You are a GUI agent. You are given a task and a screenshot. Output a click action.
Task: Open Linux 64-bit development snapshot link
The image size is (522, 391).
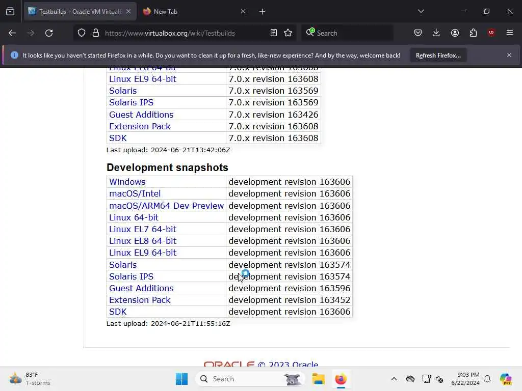[134, 217]
